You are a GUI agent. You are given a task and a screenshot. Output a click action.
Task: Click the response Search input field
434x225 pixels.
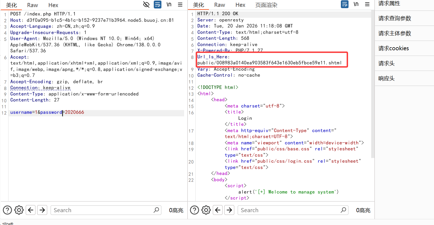pos(290,210)
